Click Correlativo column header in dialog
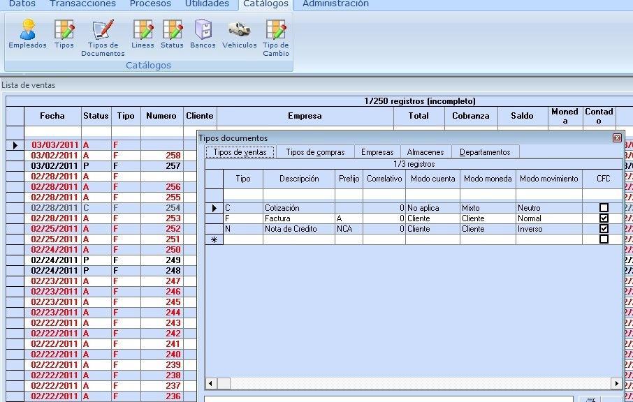Screen dimensions: 633x402 click(384, 179)
